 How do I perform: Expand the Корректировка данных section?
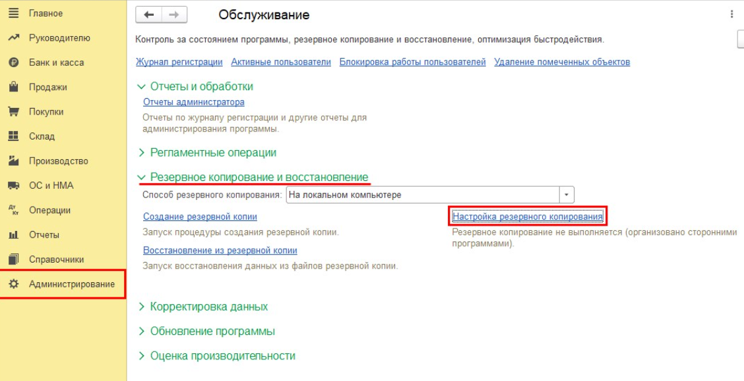pyautogui.click(x=140, y=307)
